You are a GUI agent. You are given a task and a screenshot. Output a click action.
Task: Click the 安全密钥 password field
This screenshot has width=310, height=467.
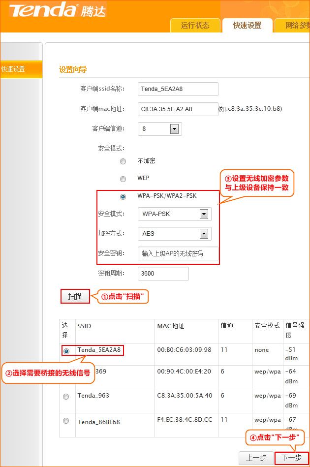pos(178,253)
